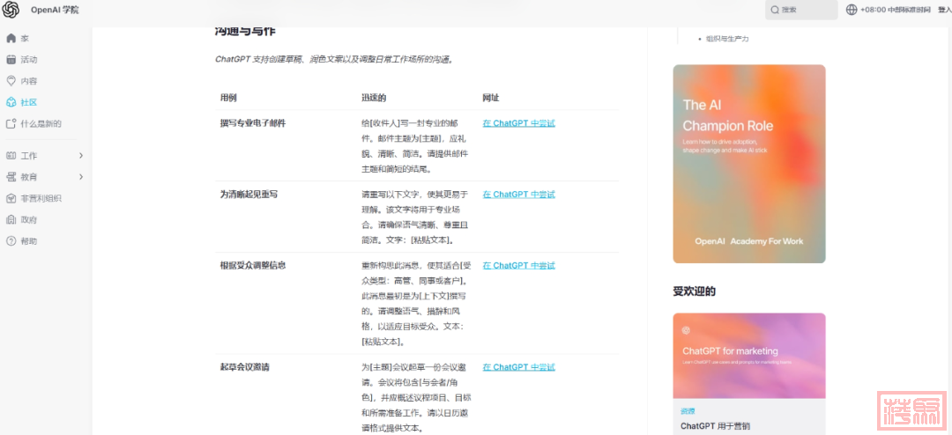Click the globe timezone icon
This screenshot has height=435, width=952.
point(851,10)
